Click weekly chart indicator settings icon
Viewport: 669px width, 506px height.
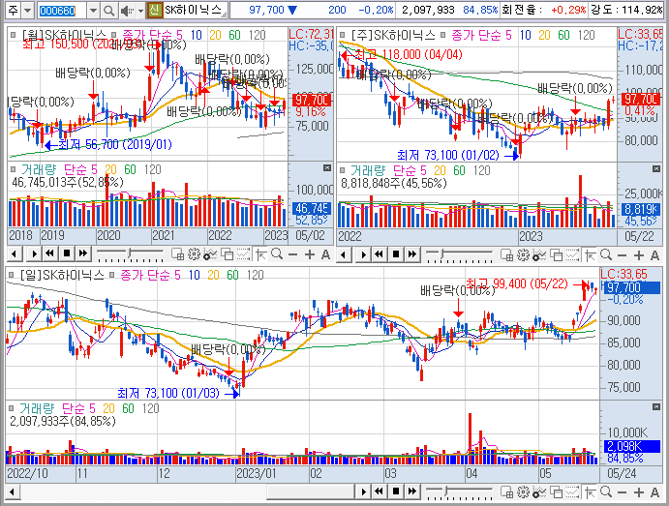coord(539,254)
